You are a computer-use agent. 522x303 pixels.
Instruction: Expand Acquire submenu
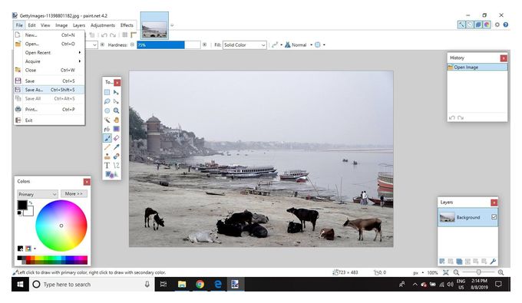49,61
